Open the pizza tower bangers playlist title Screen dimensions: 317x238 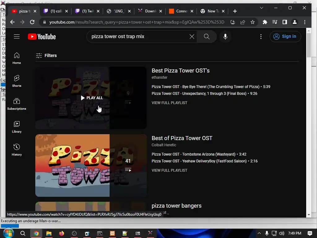click(x=176, y=206)
